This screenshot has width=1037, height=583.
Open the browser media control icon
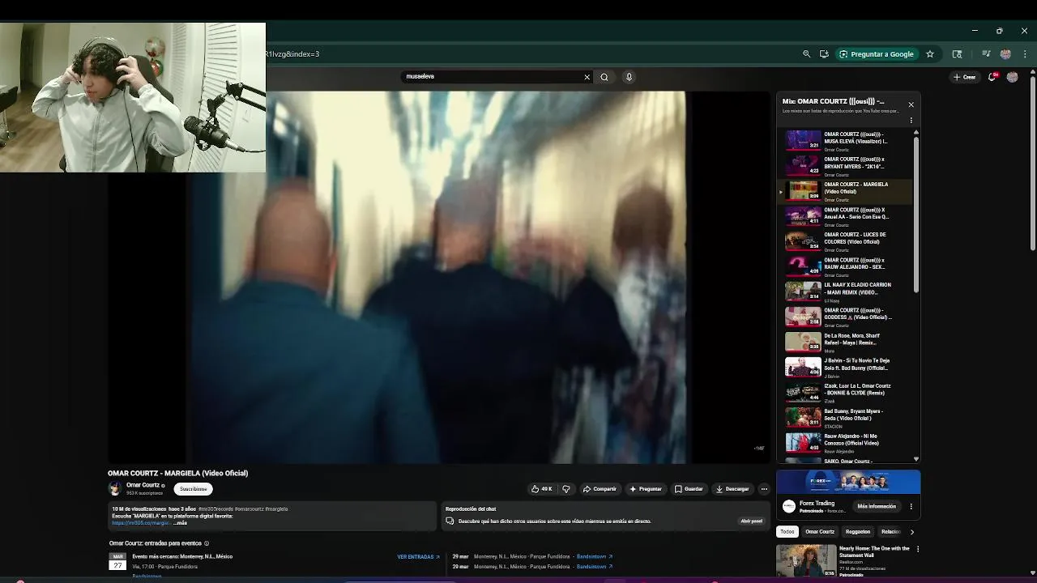[x=986, y=54]
